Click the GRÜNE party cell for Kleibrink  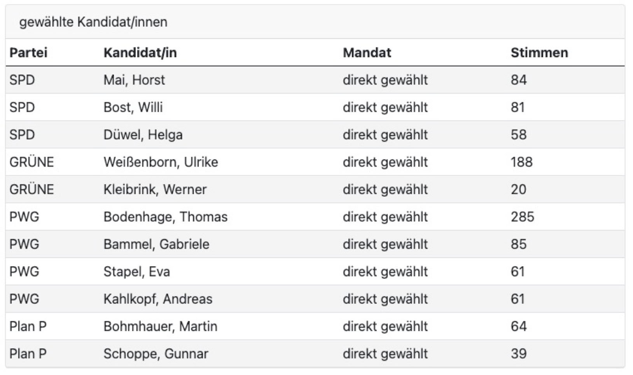coord(31,189)
